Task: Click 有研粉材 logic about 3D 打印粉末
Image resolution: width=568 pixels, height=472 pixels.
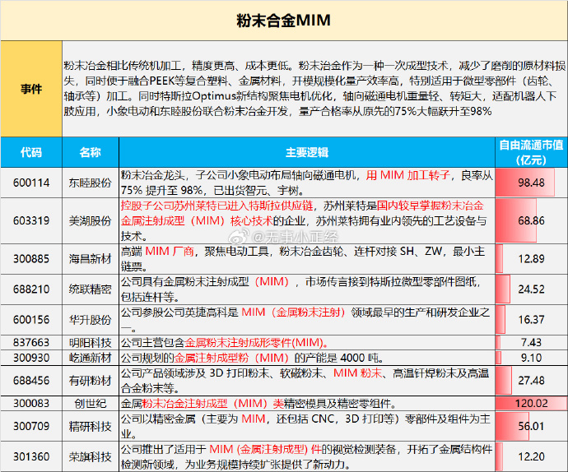Action: coord(305,381)
